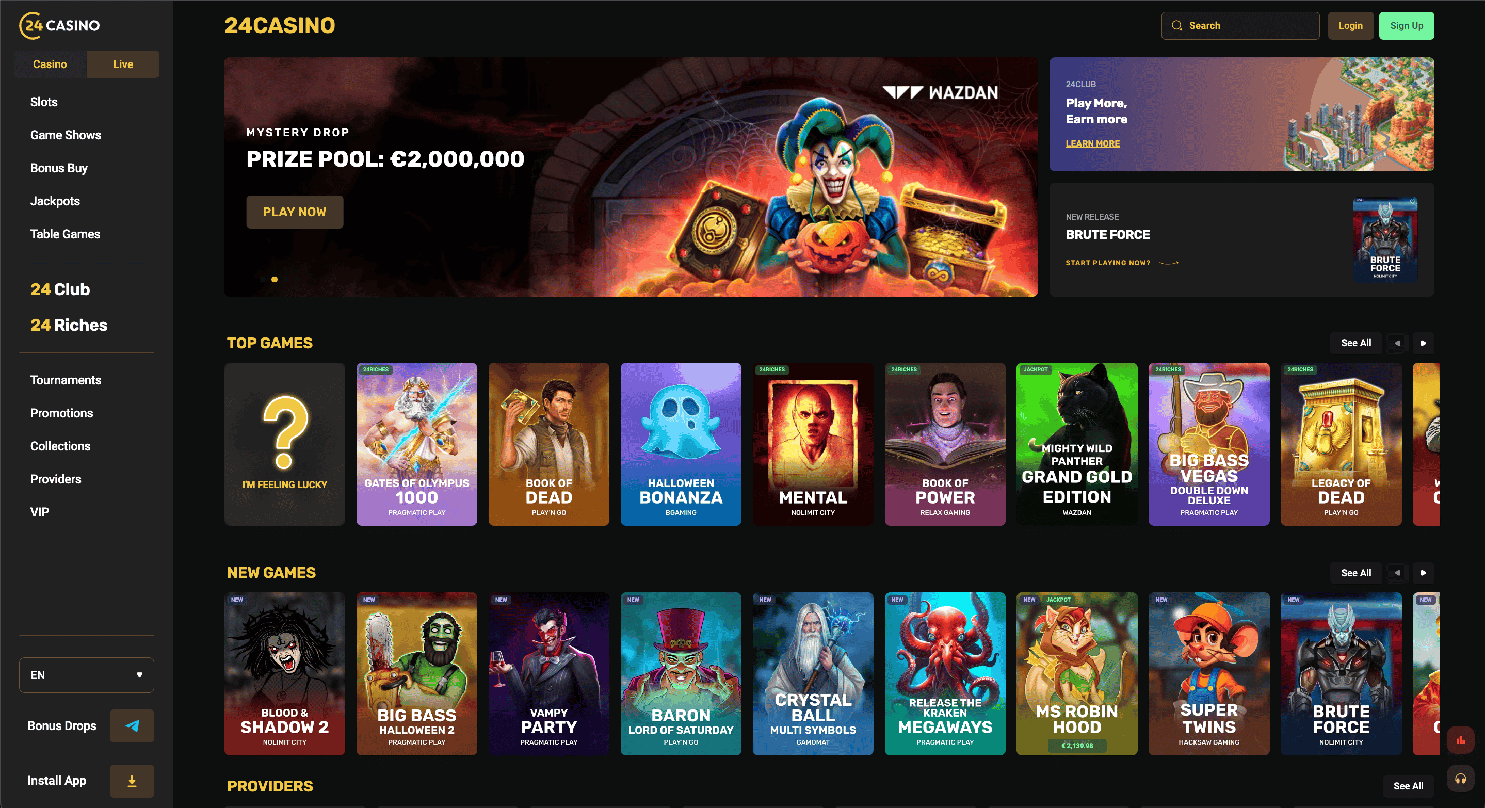Click the 24 Casino logo
This screenshot has height=808, width=1485.
[x=59, y=25]
